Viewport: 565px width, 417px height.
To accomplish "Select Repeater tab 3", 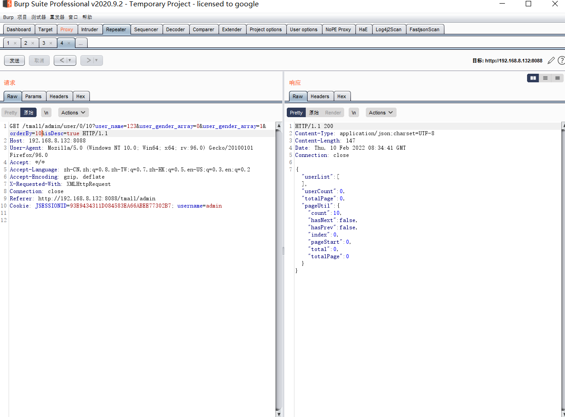I will [x=44, y=43].
